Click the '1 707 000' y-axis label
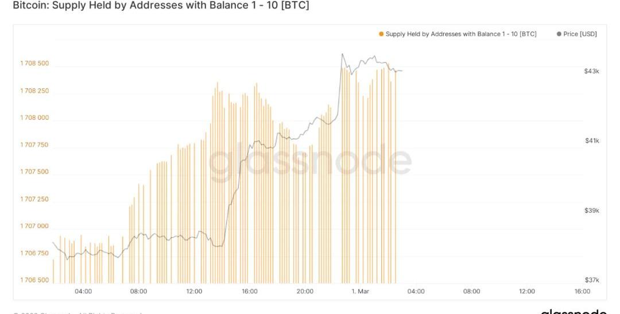 pyautogui.click(x=34, y=226)
